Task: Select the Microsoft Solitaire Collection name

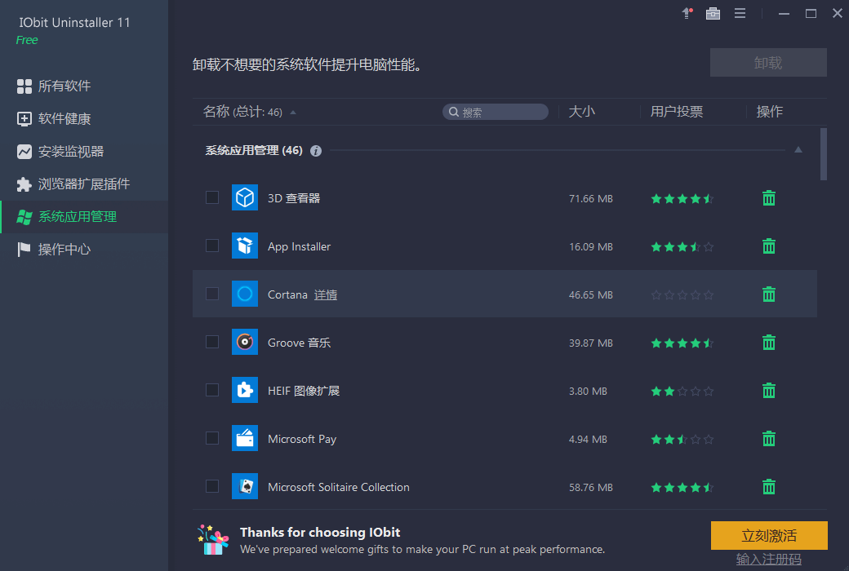Action: pyautogui.click(x=339, y=487)
